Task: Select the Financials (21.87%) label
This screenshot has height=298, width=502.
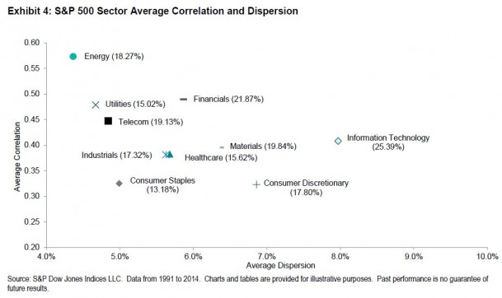Action: (228, 99)
